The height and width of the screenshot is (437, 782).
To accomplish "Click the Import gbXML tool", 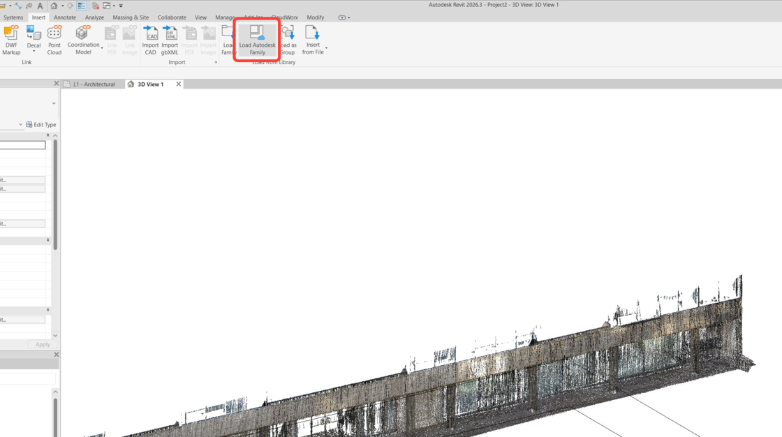I will click(x=170, y=40).
